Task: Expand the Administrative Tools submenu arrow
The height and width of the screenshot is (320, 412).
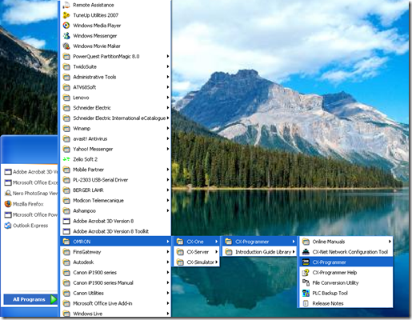Action: [x=168, y=77]
